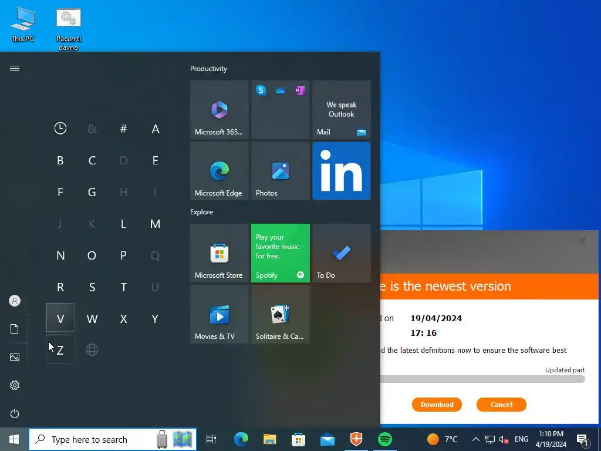Open Edge from the taskbar
601x451 pixels.
[x=241, y=439]
